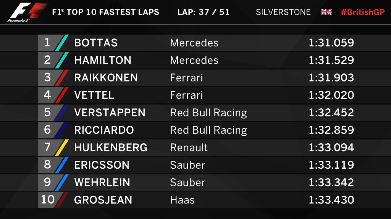Image resolution: width=391 pixels, height=219 pixels.
Task: Select the BOTTAS row name
Action: (x=96, y=43)
